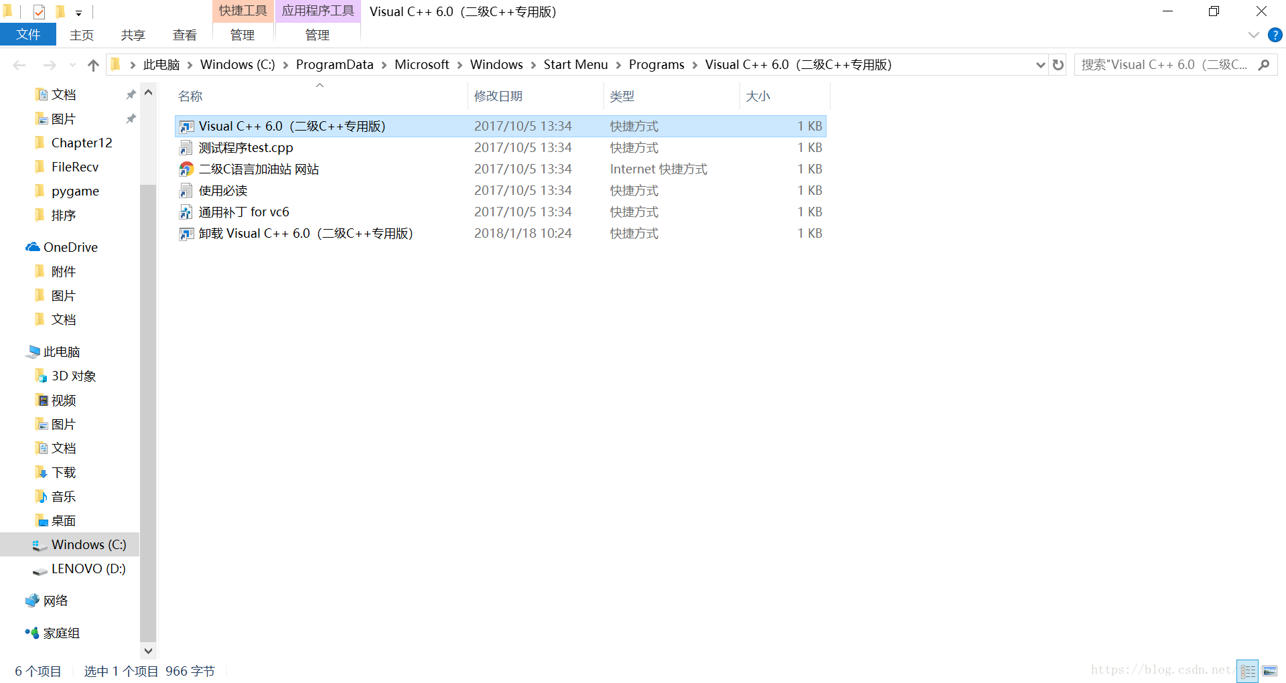This screenshot has width=1286, height=683.
Task: Click the 3D 对象 folder icon
Action: tap(41, 376)
